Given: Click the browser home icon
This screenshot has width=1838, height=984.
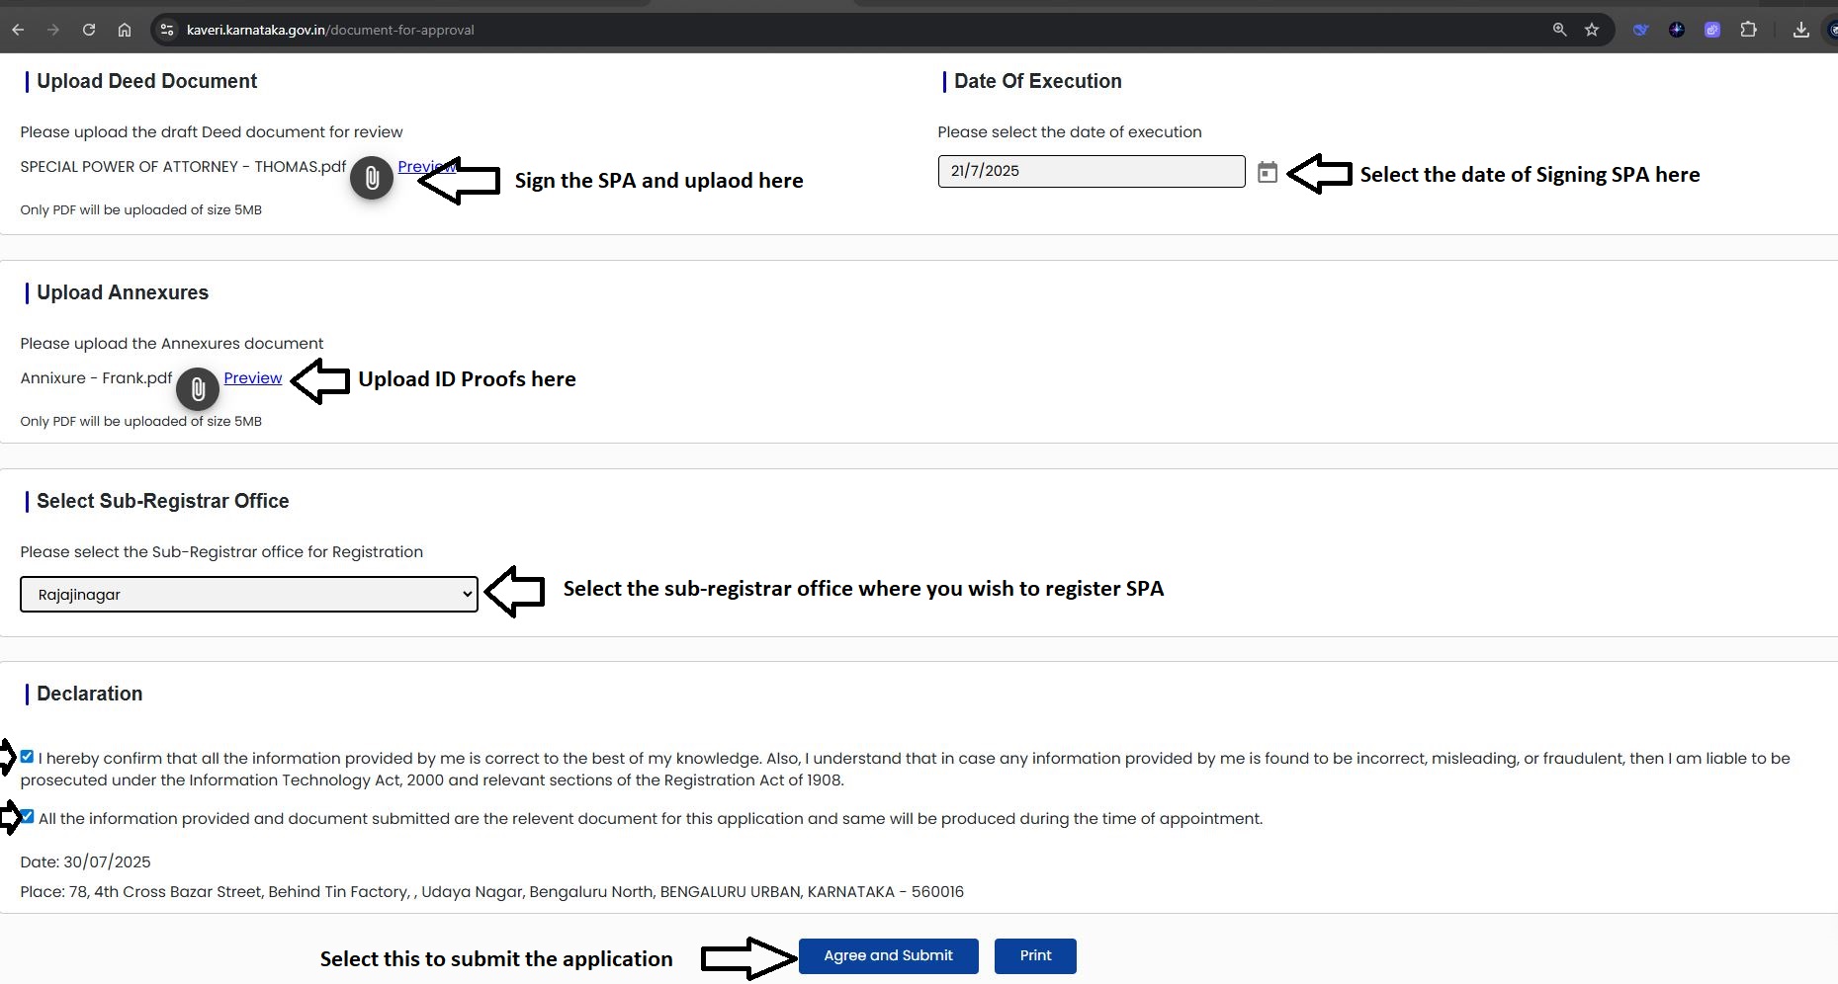Looking at the screenshot, I should click(x=125, y=30).
